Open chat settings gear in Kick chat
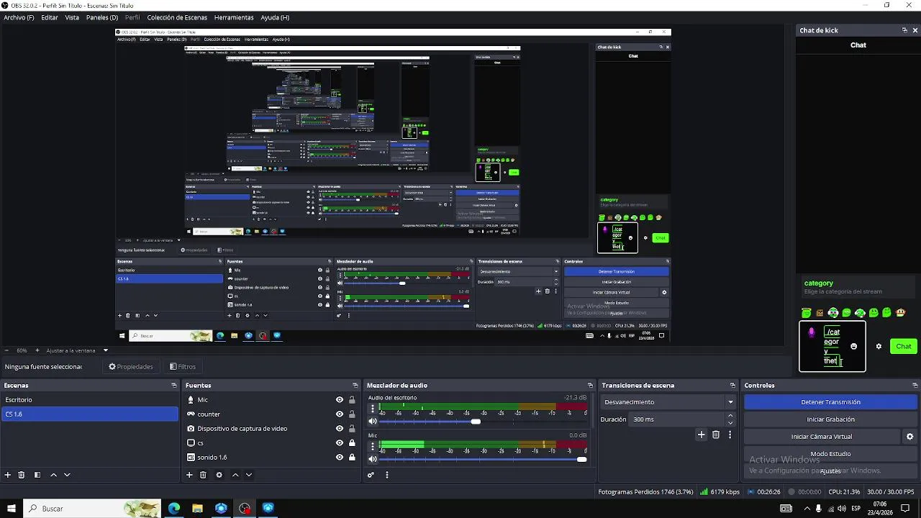Image resolution: width=921 pixels, height=518 pixels. (879, 346)
